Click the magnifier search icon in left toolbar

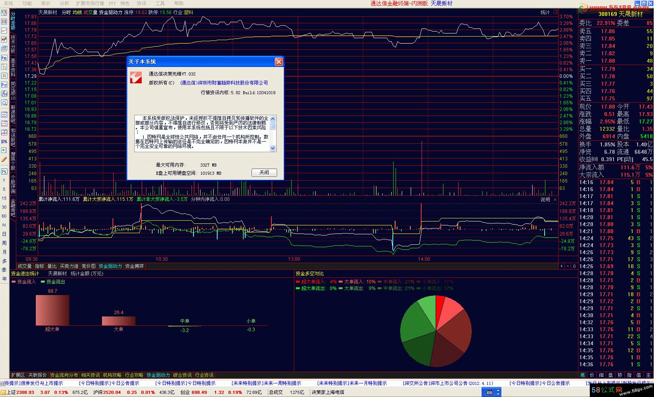[4, 103]
